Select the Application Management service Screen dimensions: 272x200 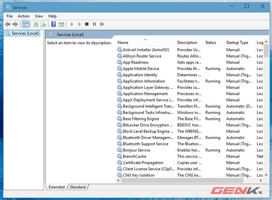pyautogui.click(x=190, y=94)
